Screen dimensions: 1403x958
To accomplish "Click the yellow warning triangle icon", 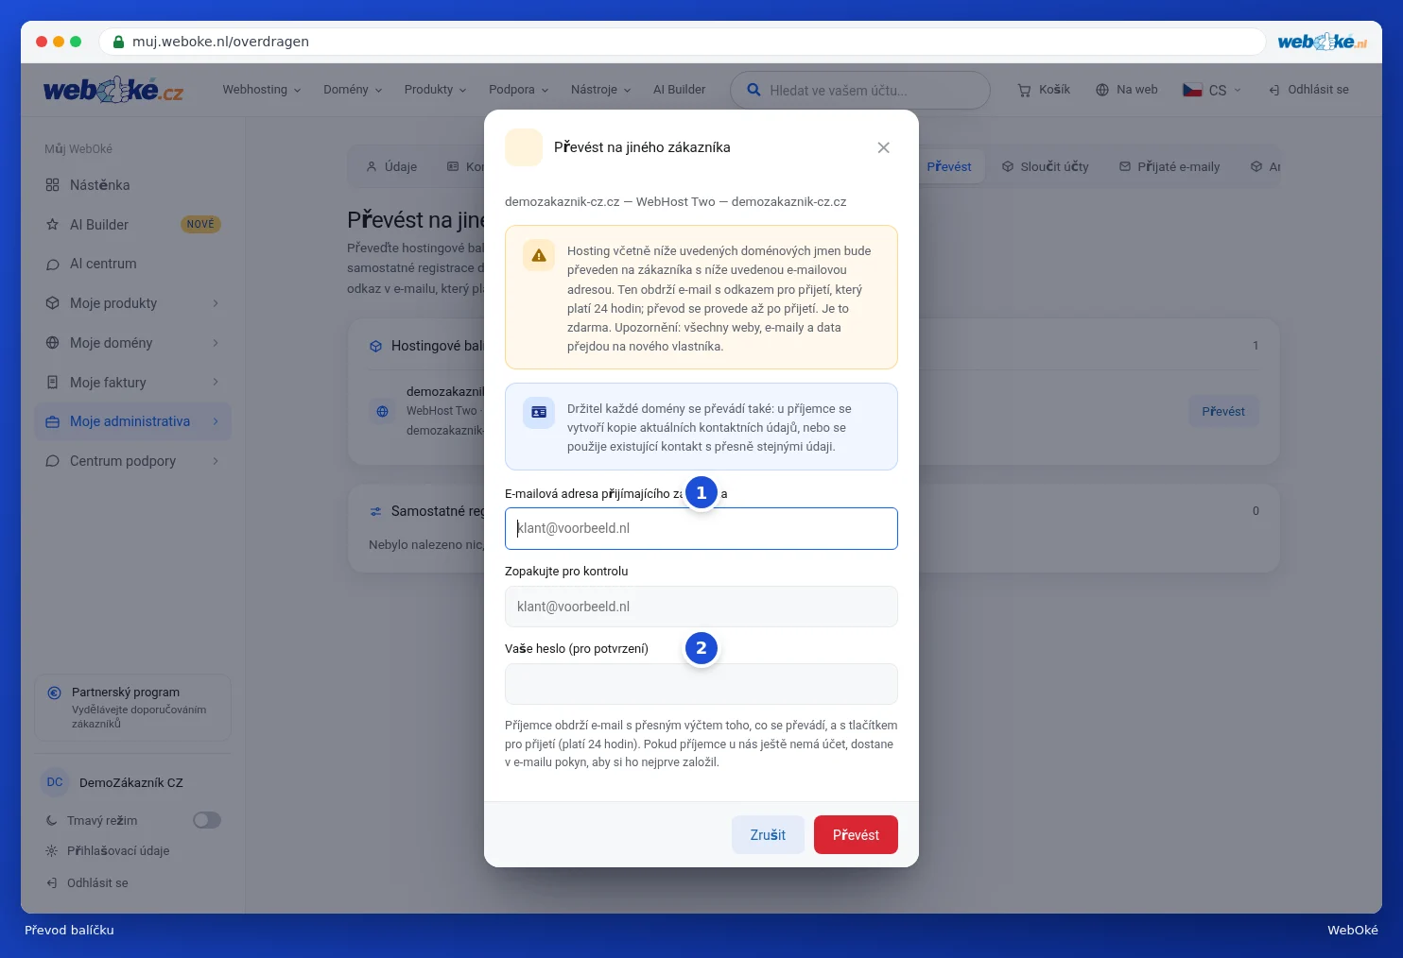I will [x=539, y=255].
